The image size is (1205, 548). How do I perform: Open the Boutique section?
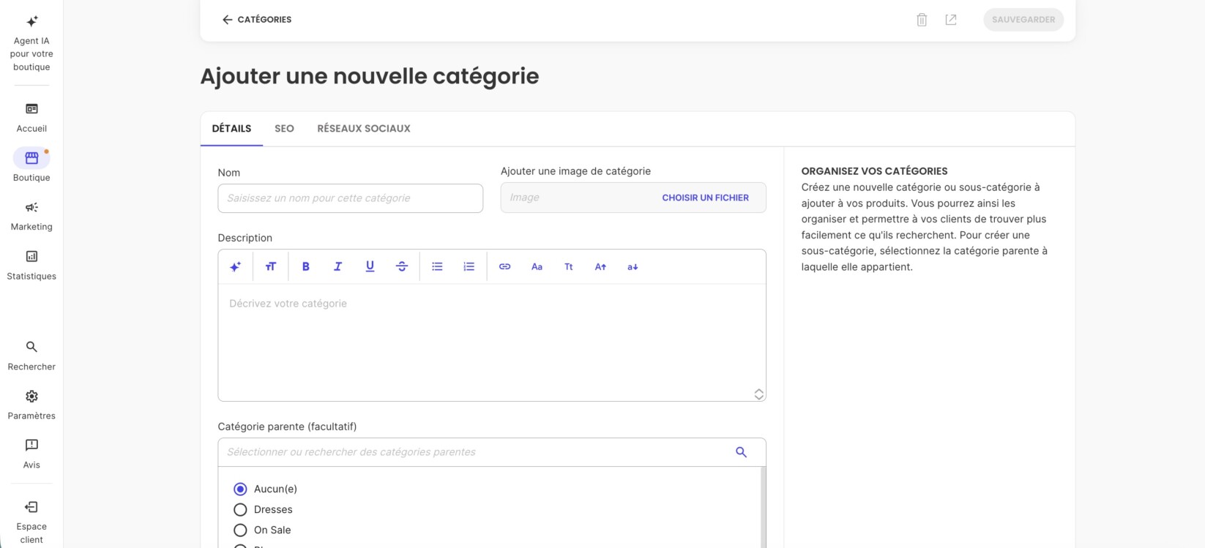click(x=31, y=165)
